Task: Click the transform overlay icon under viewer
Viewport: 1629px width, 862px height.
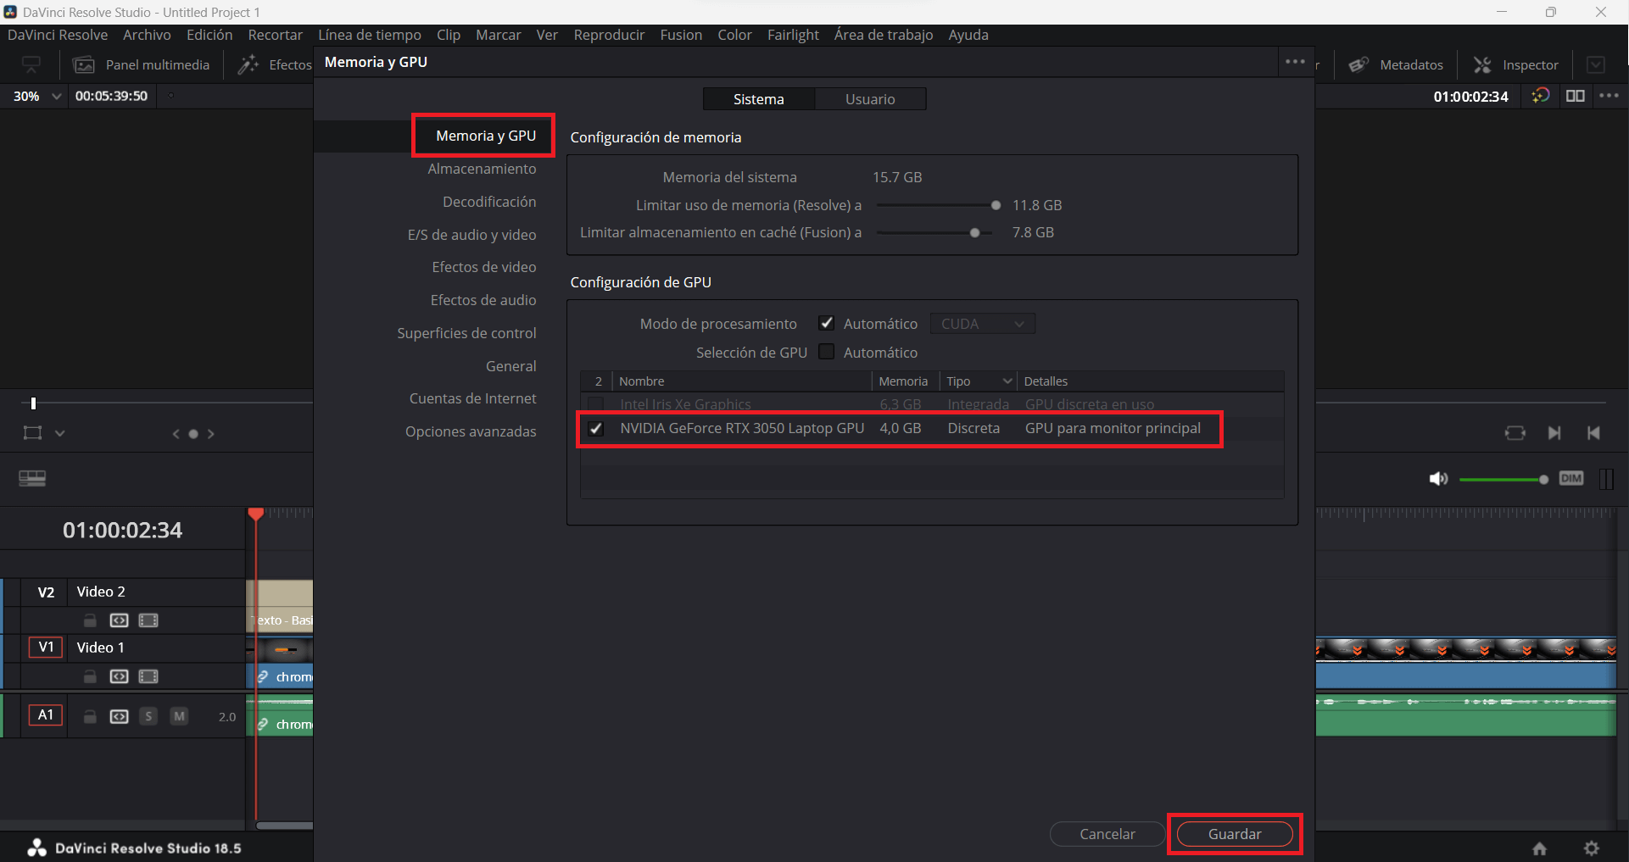Action: pos(32,433)
